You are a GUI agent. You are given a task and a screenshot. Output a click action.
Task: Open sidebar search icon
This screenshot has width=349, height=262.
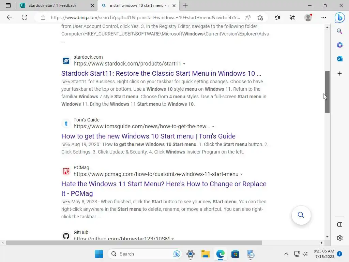click(339, 31)
